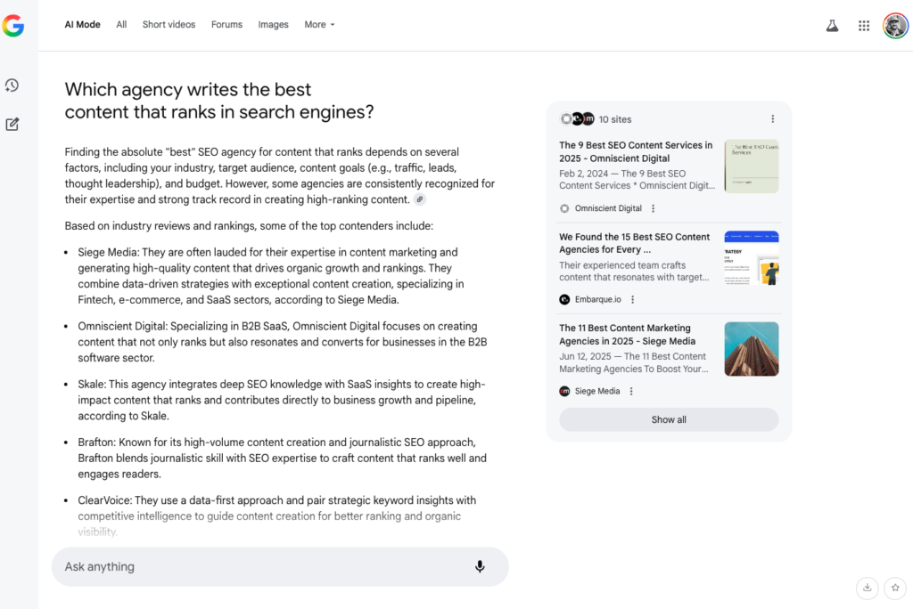The image size is (913, 609).
Task: Click the Embarque.io favicon
Action: 564,299
